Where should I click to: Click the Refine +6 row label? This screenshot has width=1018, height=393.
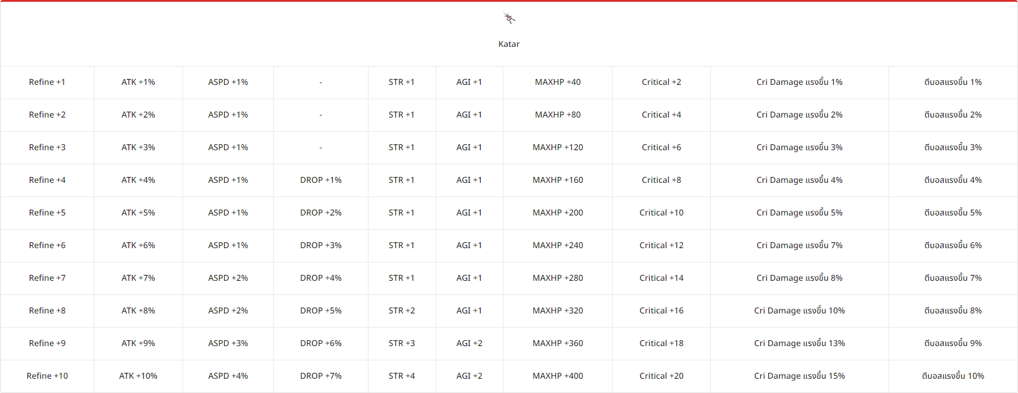coord(47,245)
